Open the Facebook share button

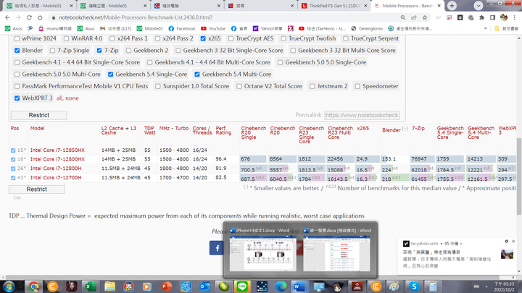click(217, 248)
